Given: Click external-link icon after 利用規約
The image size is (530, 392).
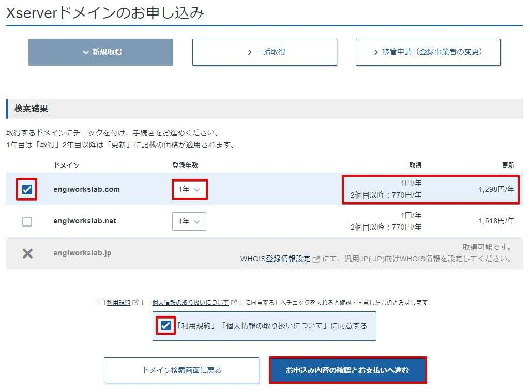Looking at the screenshot, I should click(x=135, y=303).
